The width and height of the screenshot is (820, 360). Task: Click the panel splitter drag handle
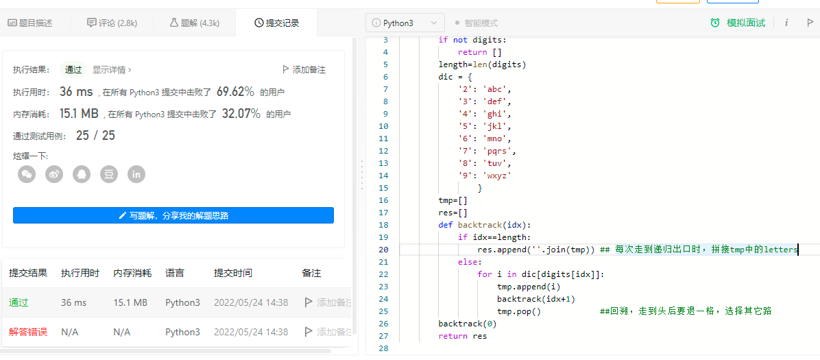[362, 175]
